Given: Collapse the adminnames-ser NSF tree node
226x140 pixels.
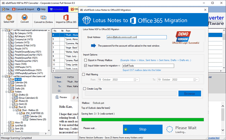Looking at the screenshot, I should [3, 30].
